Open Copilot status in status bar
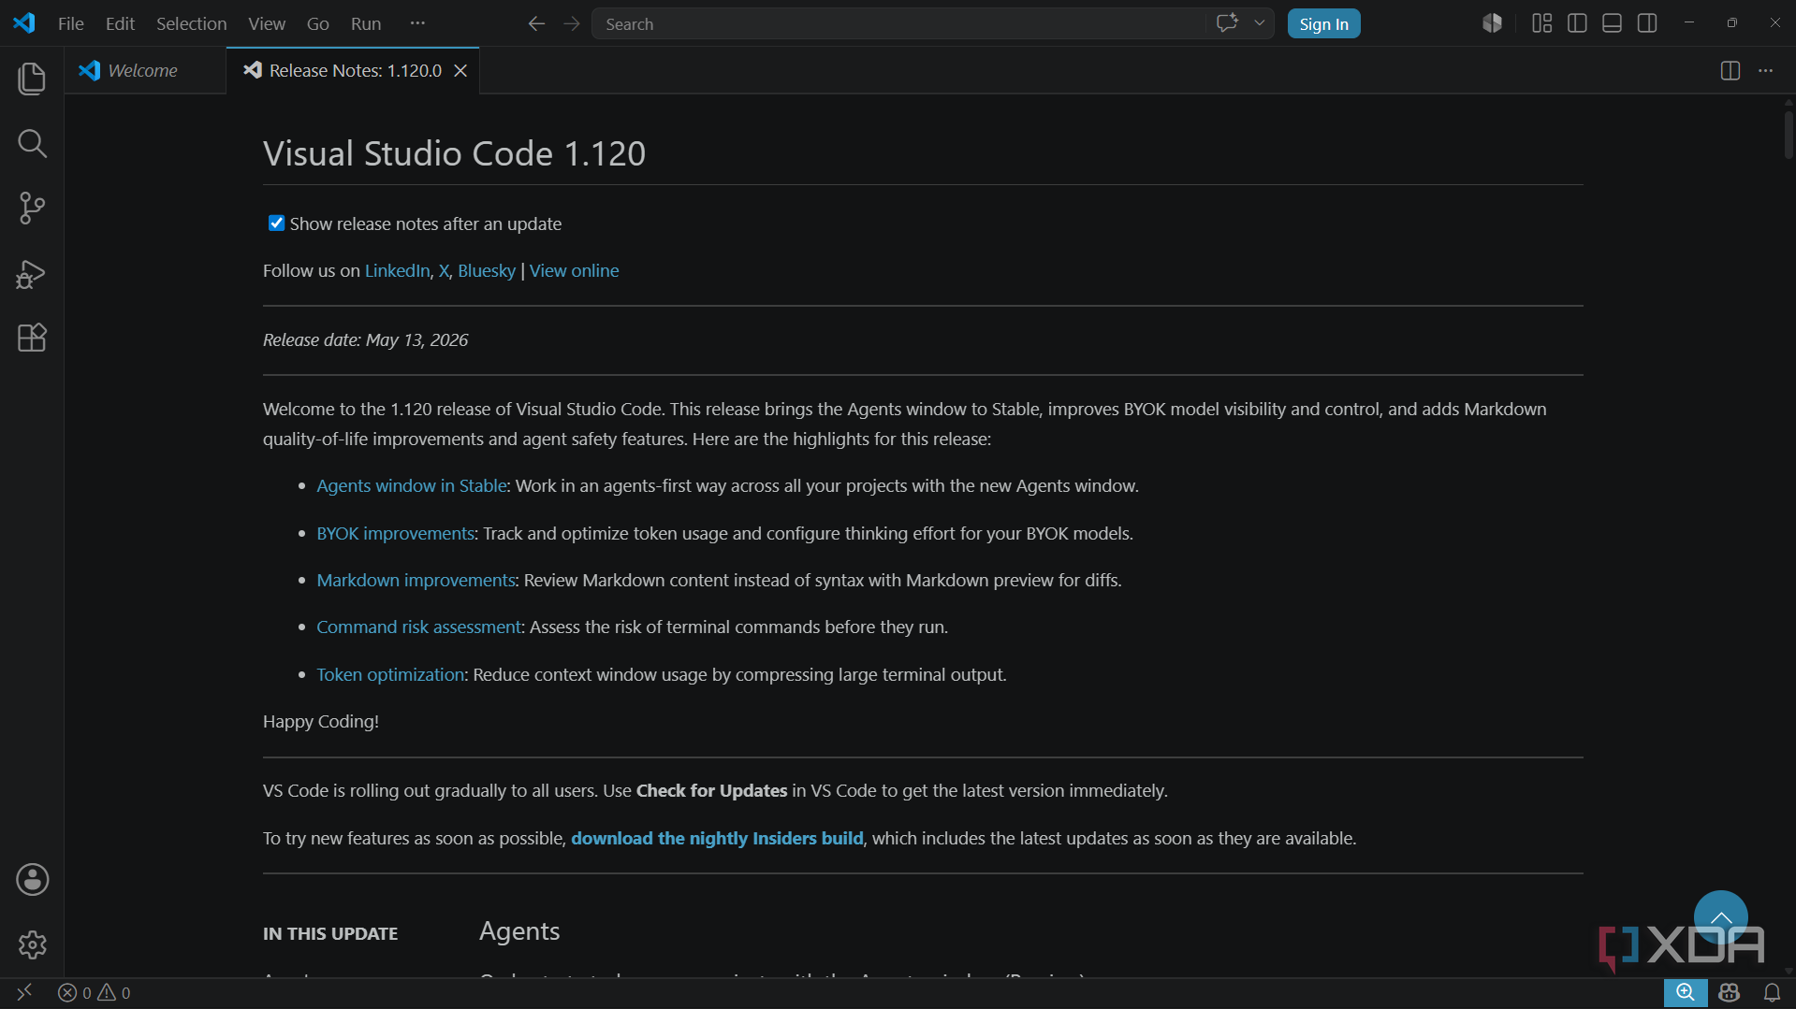This screenshot has width=1796, height=1009. (1729, 992)
